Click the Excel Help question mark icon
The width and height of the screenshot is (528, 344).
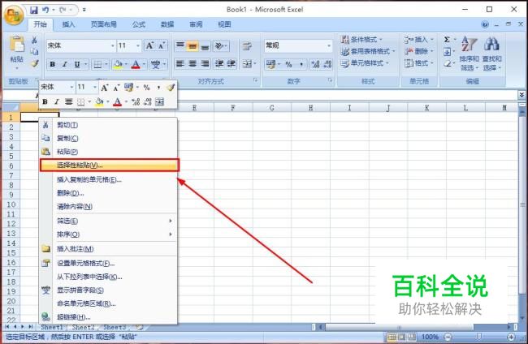coord(485,24)
